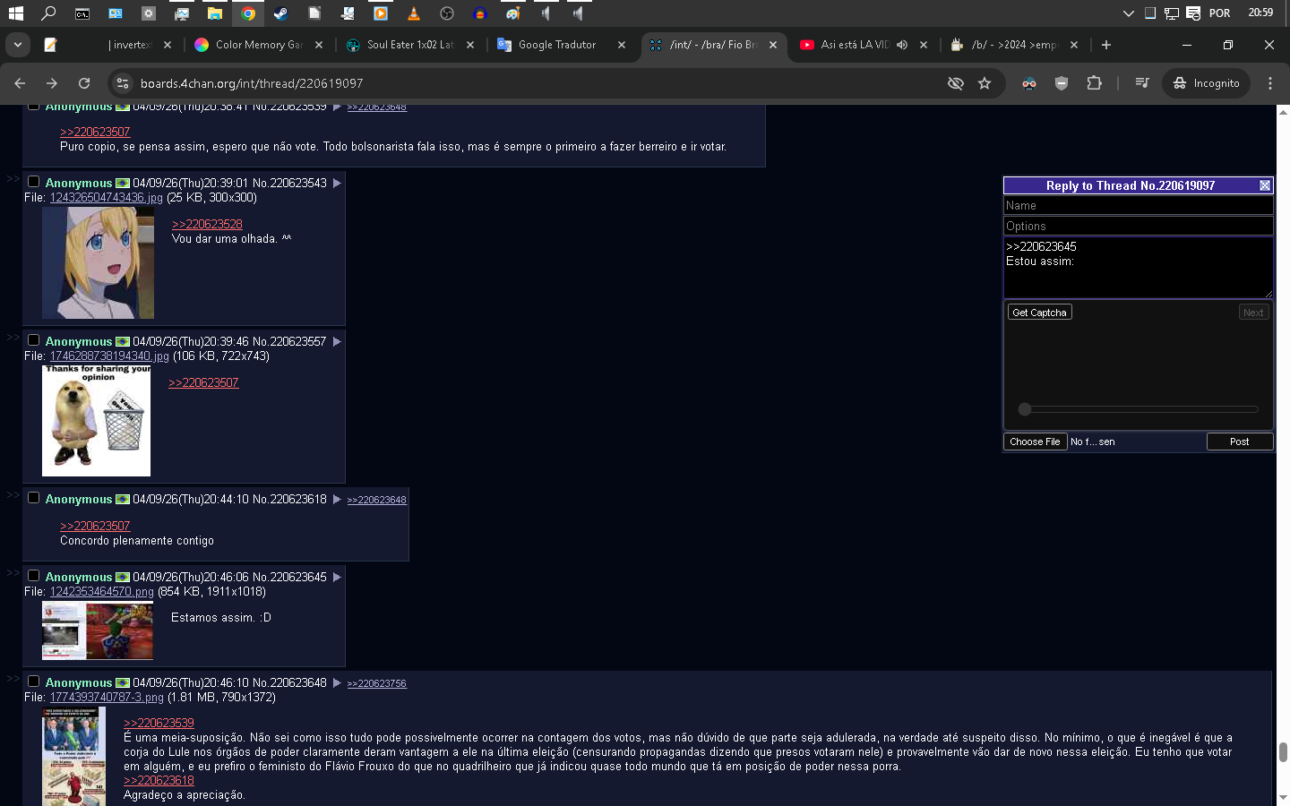The height and width of the screenshot is (806, 1290).
Task: Expand the 'Thanks for sharing your opinion' thumbnail
Action: pos(96,421)
